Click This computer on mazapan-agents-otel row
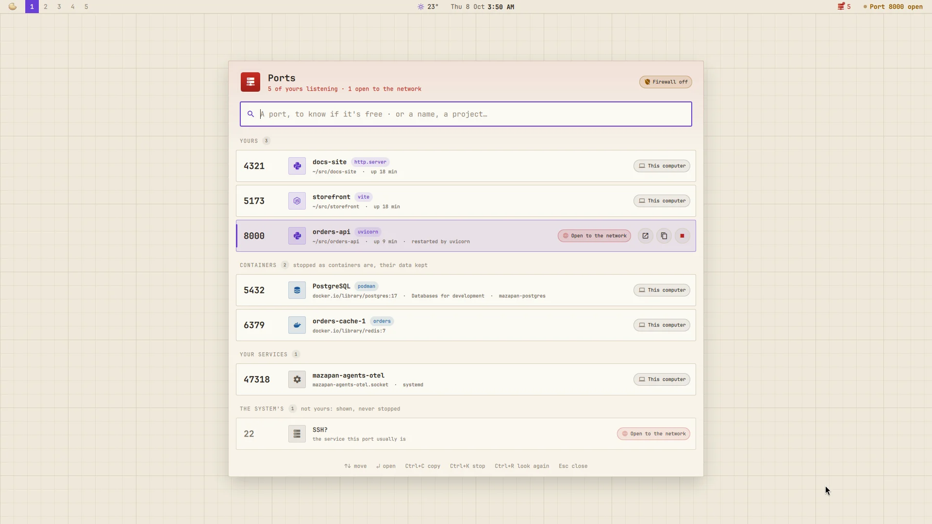 pos(662,379)
